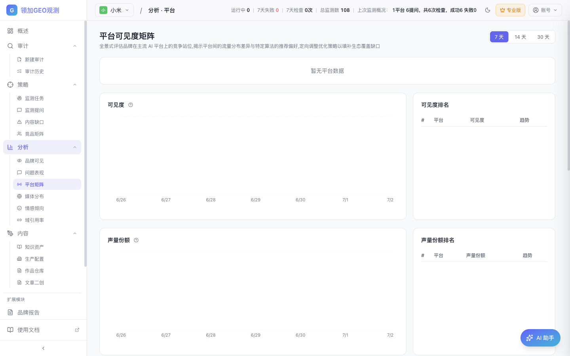570x356 pixels.
Task: Open 文章二创 in sidebar
Action: [47, 282]
